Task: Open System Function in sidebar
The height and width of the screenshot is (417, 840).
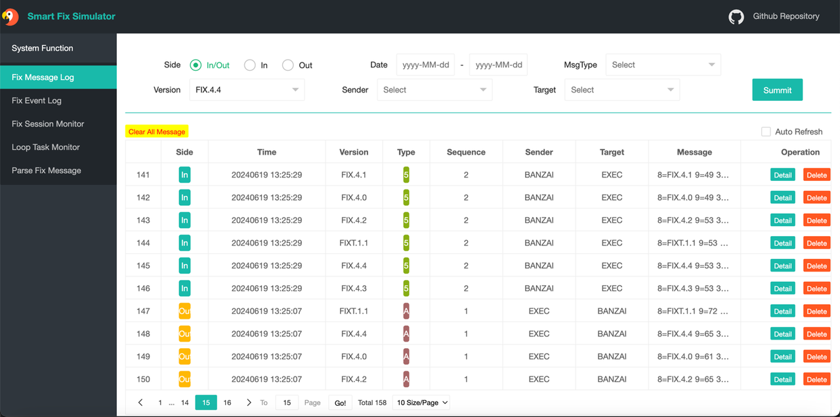Action: pos(58,49)
